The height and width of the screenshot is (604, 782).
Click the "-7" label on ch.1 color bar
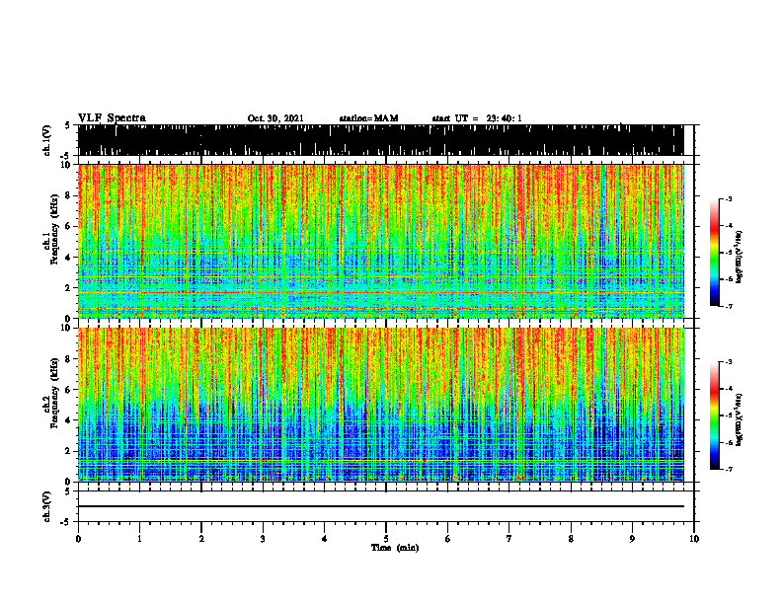point(729,306)
